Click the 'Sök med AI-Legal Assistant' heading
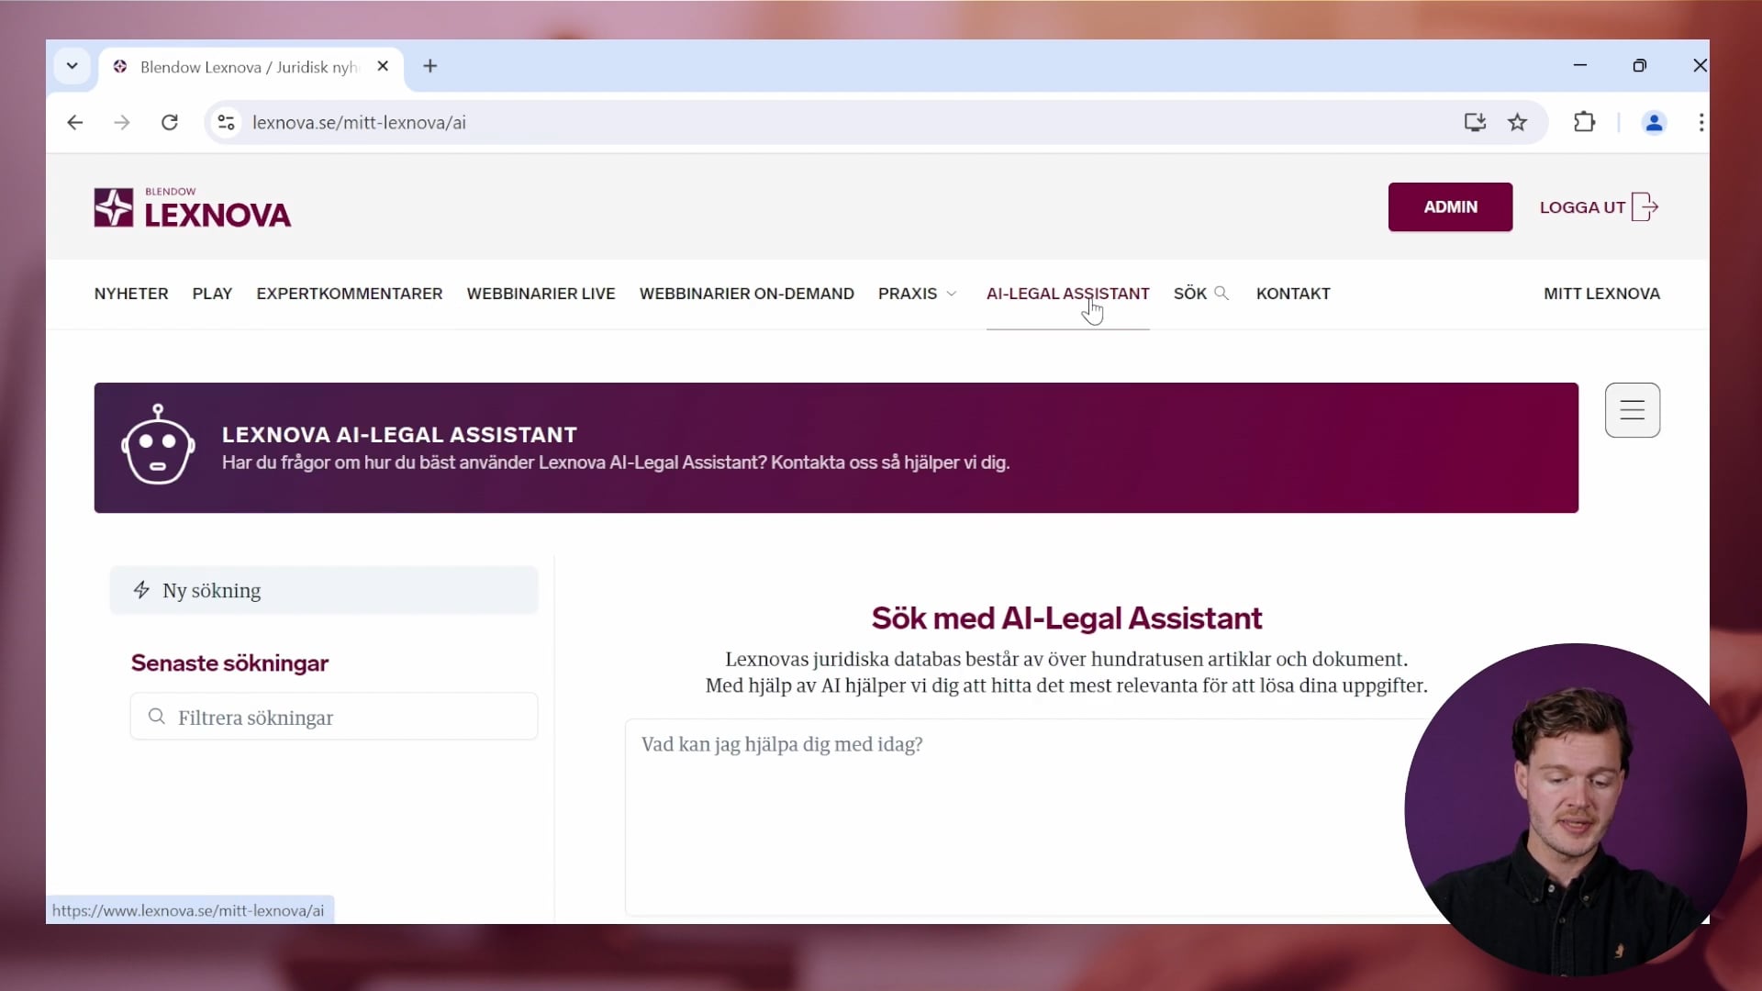 1066,618
